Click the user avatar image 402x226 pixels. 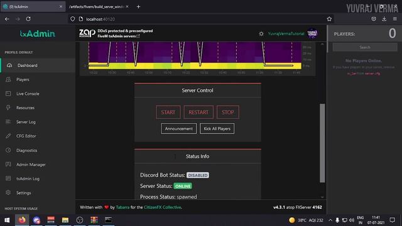point(312,33)
